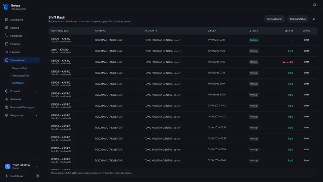This screenshot has height=182, width=323.
Task: Click Lihat for adm1 — KASIR01 shift
Action: [306, 51]
